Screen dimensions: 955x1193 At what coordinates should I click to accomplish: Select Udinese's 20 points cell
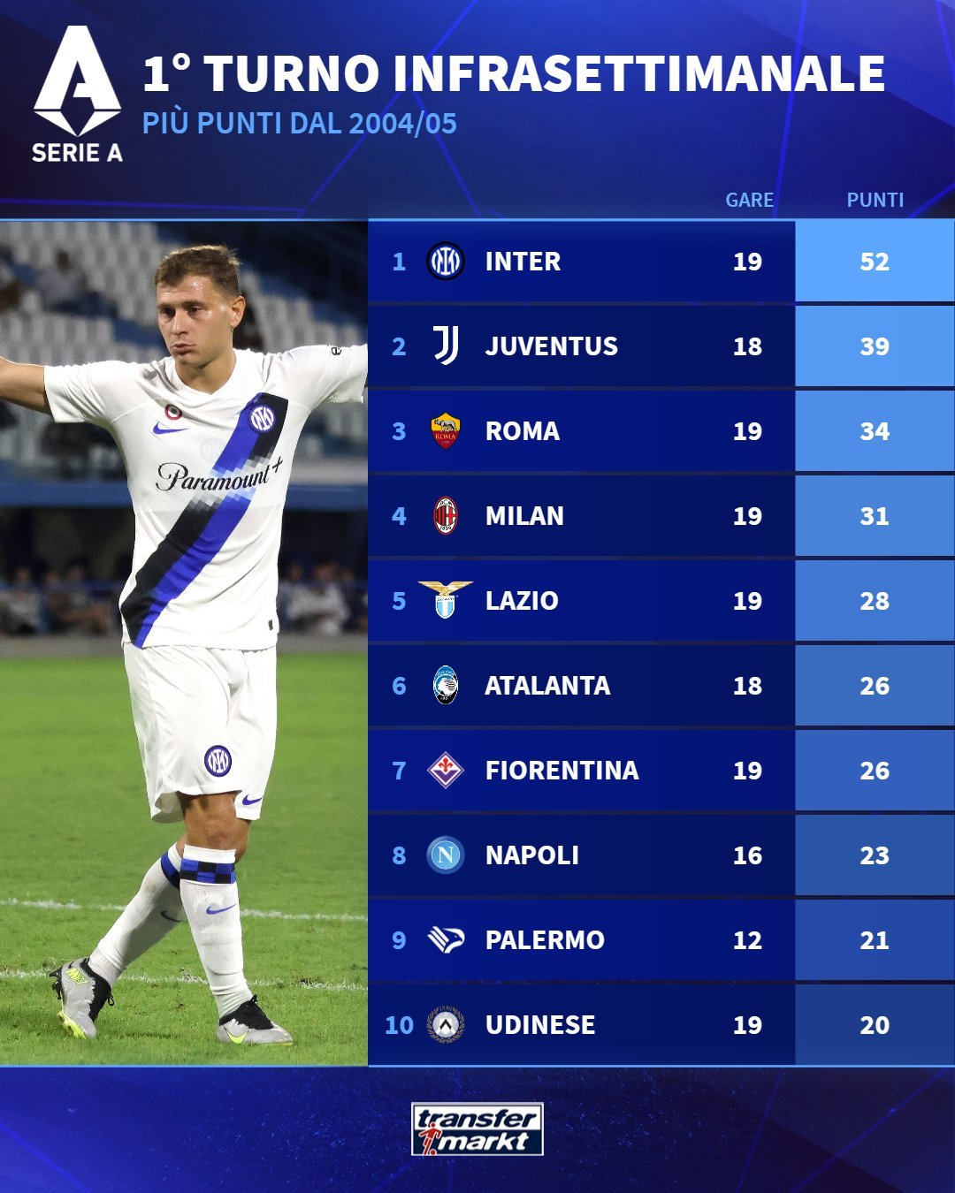click(875, 1025)
